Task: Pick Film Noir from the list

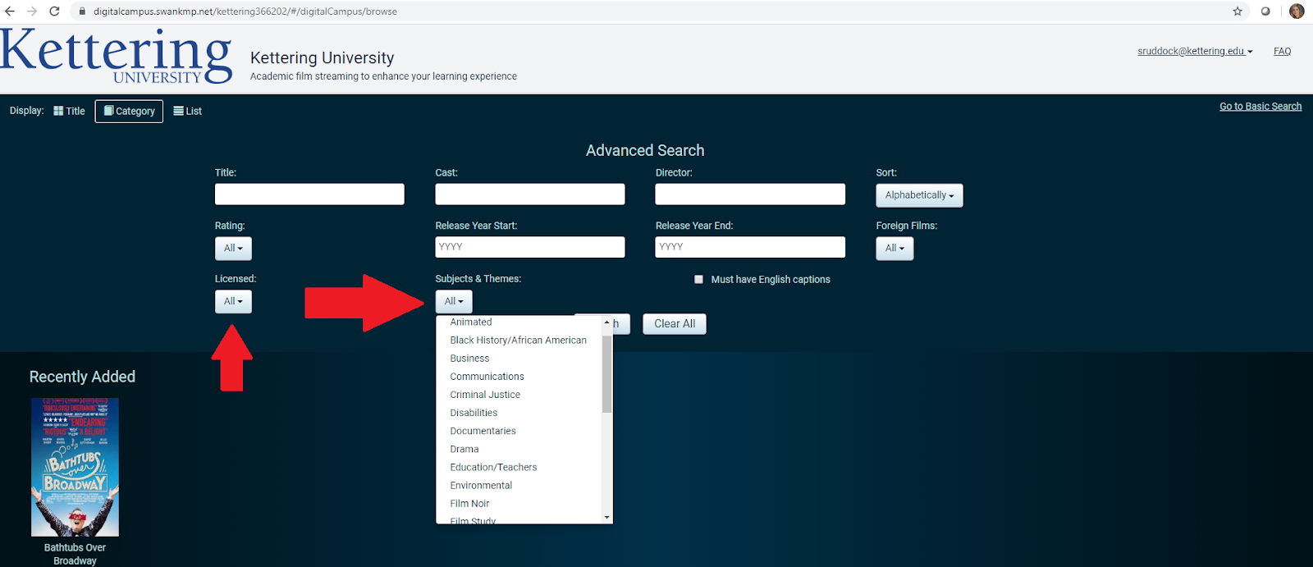Action: tap(469, 504)
